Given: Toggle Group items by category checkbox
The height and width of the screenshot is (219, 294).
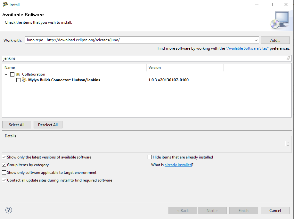Looking at the screenshot, I should click(4, 165).
